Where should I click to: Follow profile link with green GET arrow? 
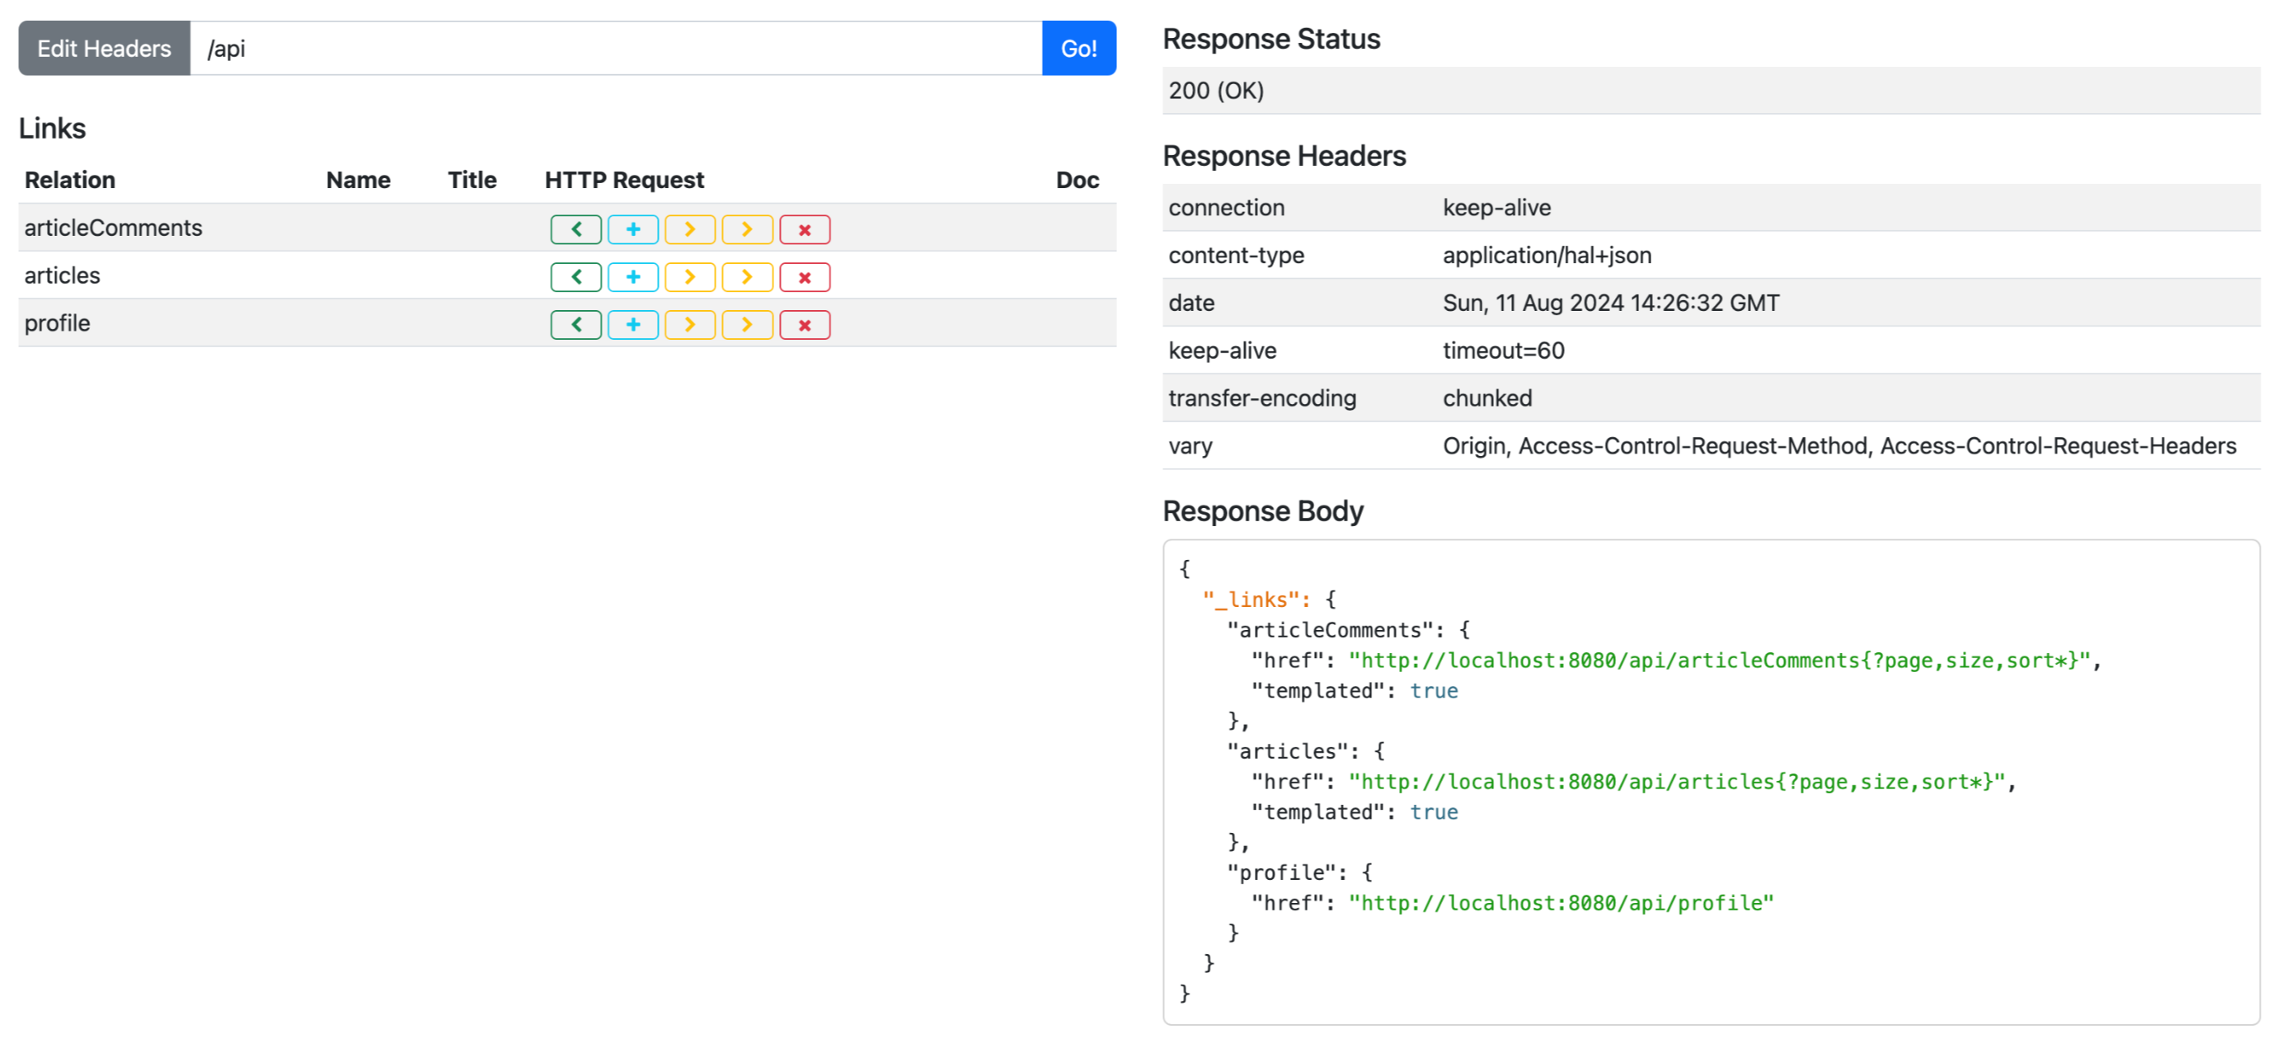(575, 325)
